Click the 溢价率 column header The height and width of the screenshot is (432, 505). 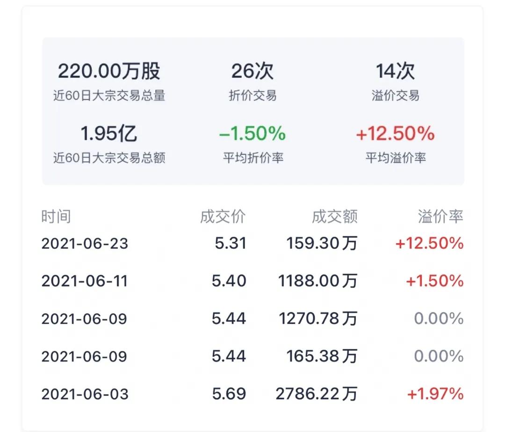pos(440,216)
